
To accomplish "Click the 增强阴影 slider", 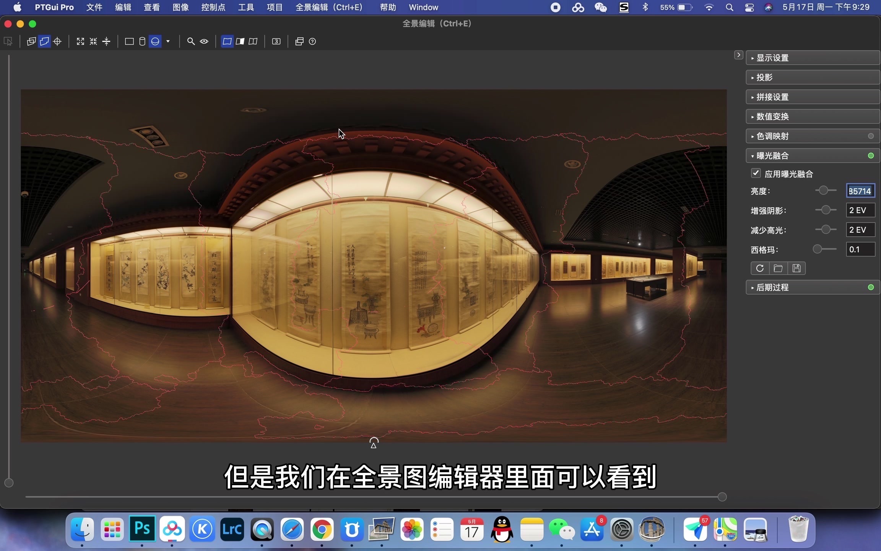I will tap(826, 210).
